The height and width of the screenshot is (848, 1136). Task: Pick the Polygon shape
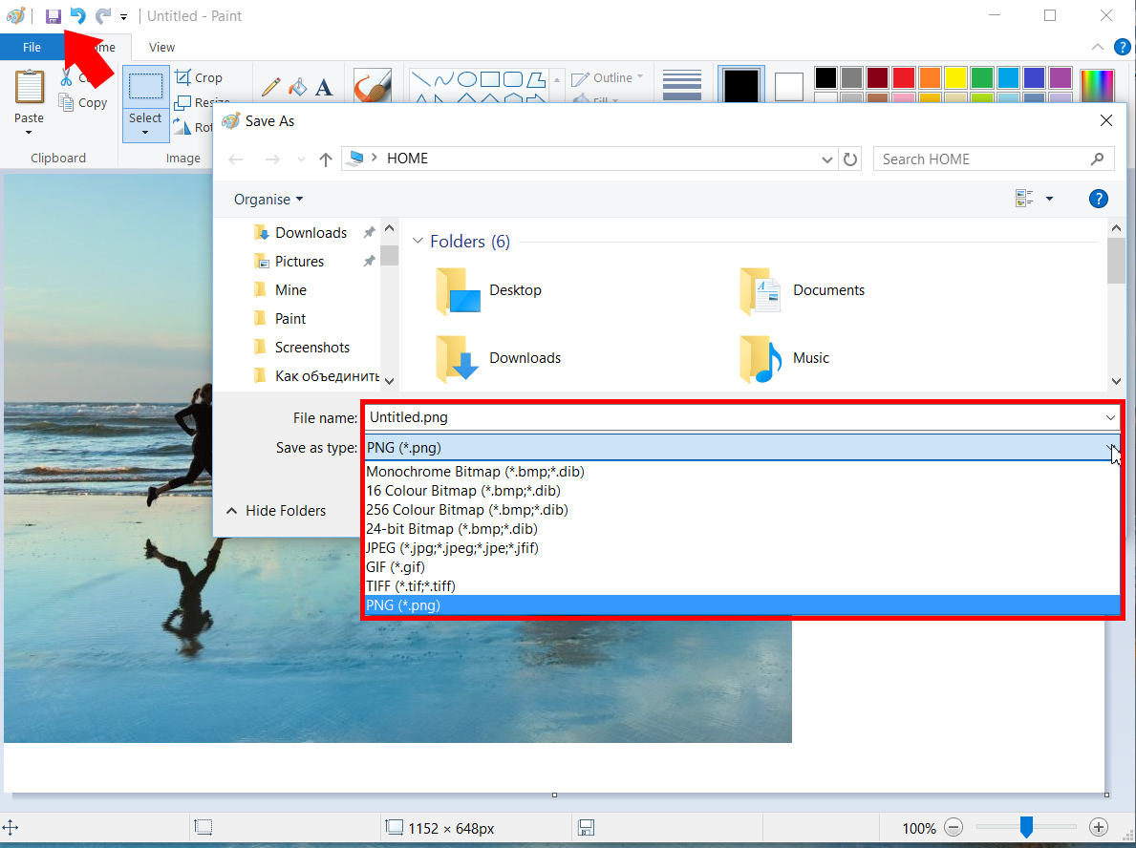[536, 78]
